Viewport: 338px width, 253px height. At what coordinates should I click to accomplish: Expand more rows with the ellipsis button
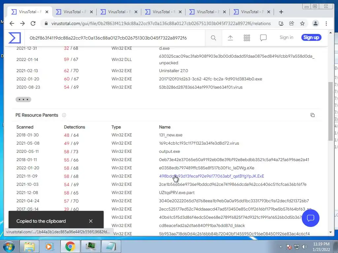(x=23, y=99)
